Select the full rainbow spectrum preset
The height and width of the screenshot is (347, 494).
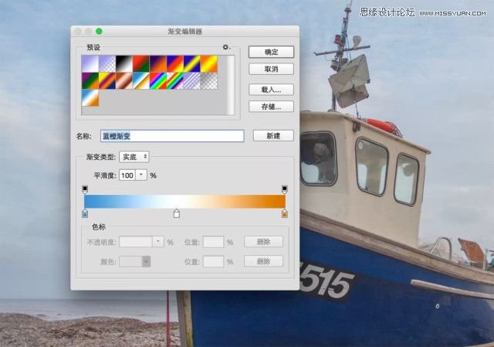click(x=158, y=80)
